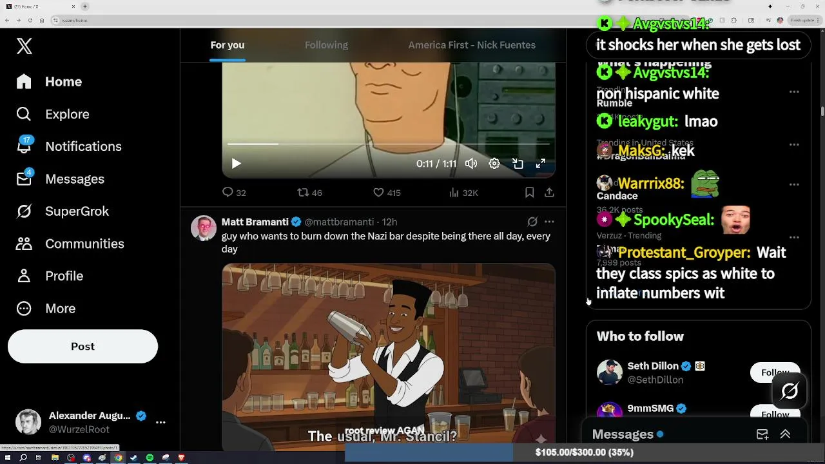Image resolution: width=825 pixels, height=464 pixels.
Task: Play the paused video
Action: (x=236, y=164)
